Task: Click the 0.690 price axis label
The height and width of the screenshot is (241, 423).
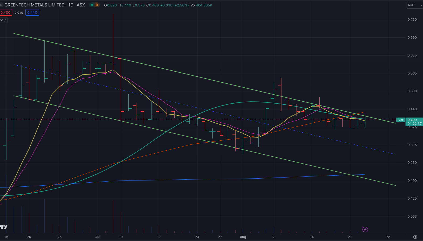Action: pyautogui.click(x=412, y=38)
